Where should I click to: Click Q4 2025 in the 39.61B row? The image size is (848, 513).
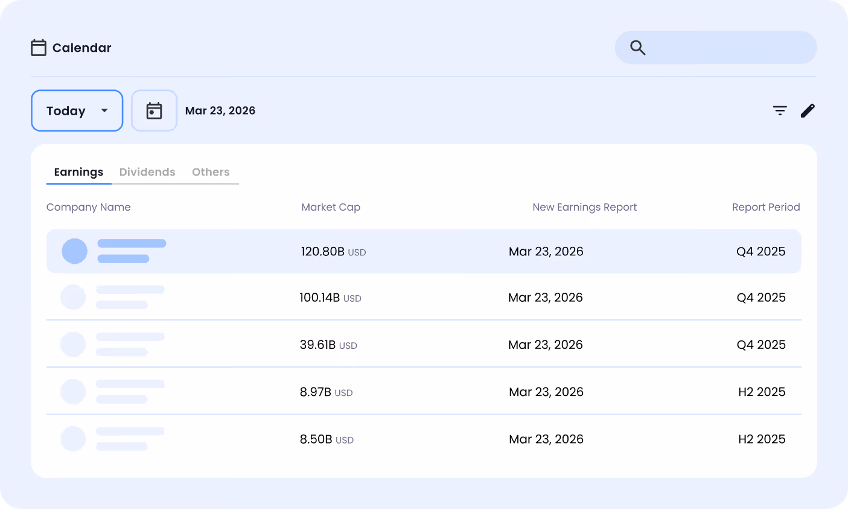[x=761, y=345]
